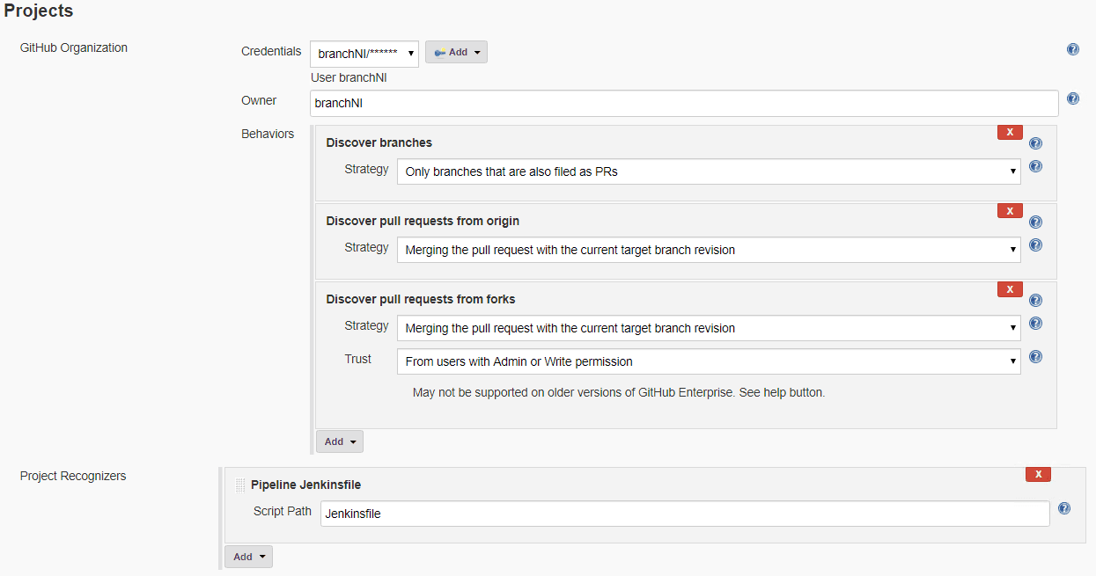Expand the Trust dropdown for fork pull requests
Screen dimensions: 1096x576
coord(708,361)
